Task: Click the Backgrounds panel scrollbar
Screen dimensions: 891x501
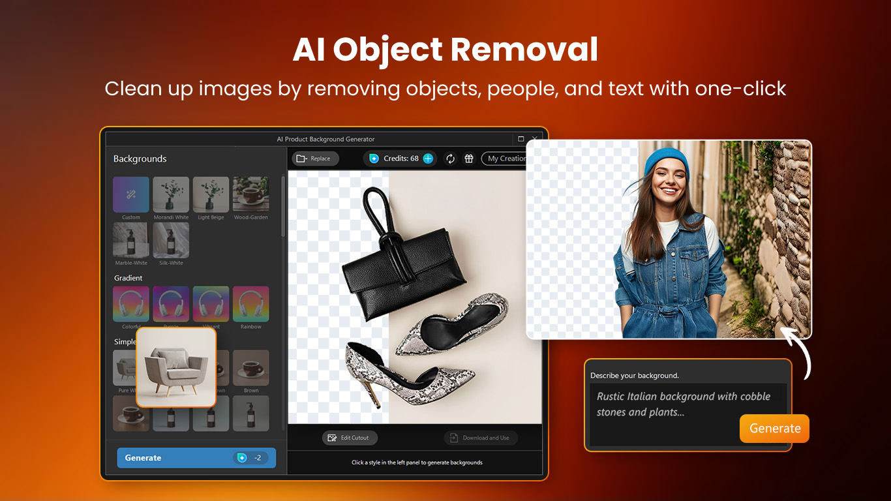Action: pos(283,206)
